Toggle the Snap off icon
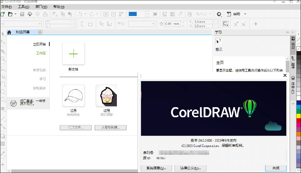301x173 pixels. coord(190,14)
